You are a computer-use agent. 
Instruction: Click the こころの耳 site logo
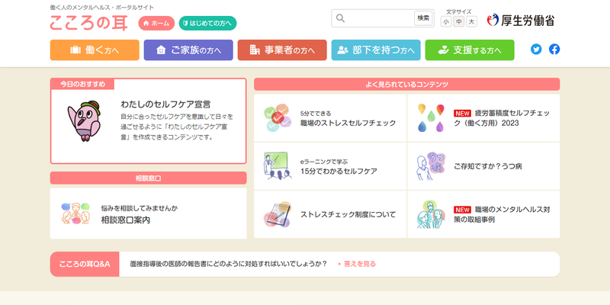pos(89,23)
